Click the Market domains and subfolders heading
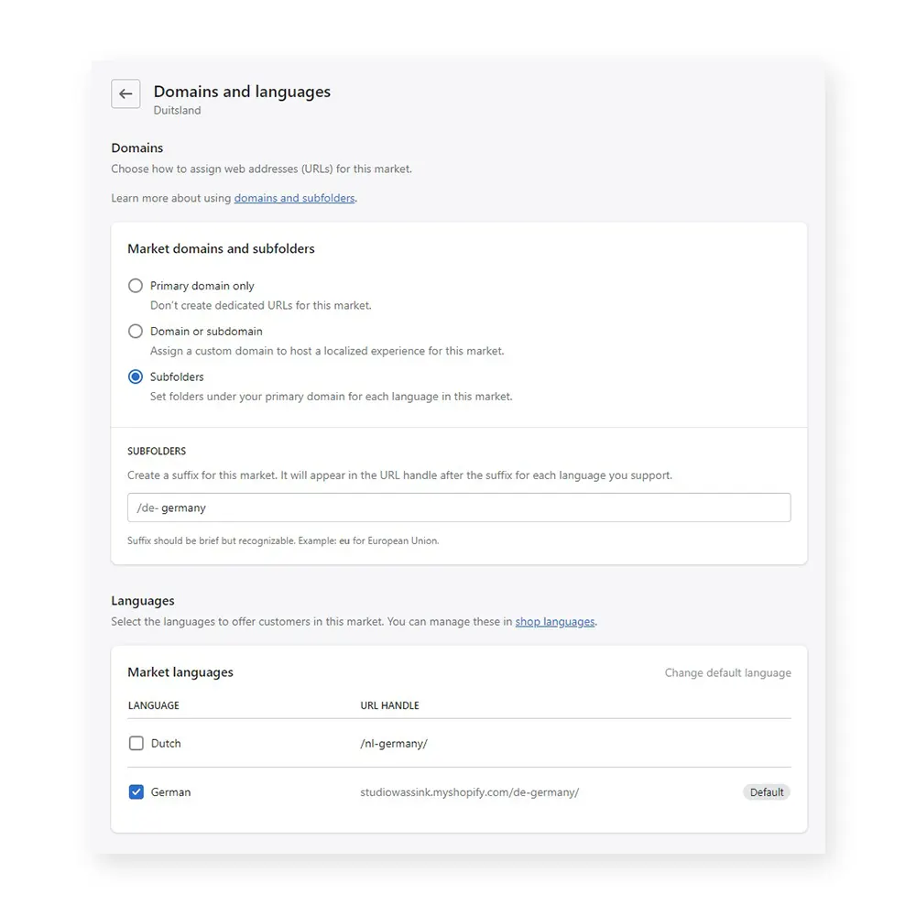 point(221,249)
